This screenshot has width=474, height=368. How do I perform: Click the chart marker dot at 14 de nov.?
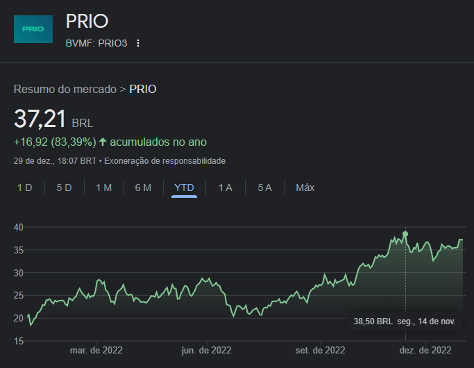point(405,234)
